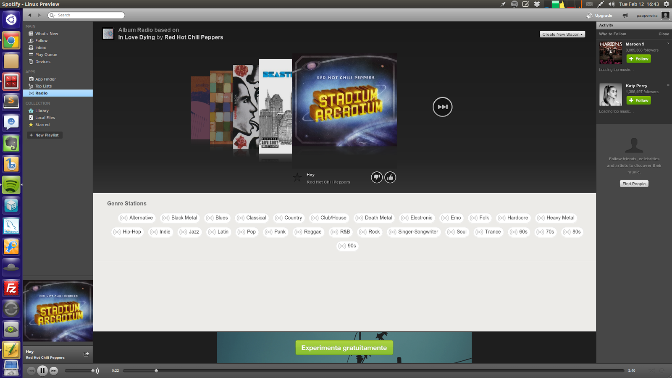Start the 90s station
This screenshot has width=672, height=378.
pyautogui.click(x=347, y=246)
